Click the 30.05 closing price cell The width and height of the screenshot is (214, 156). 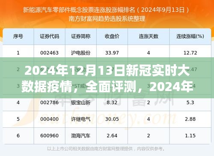click(x=112, y=119)
